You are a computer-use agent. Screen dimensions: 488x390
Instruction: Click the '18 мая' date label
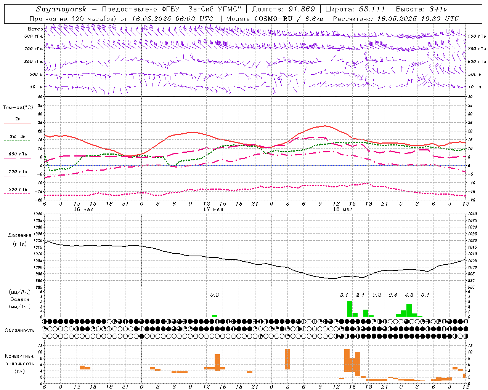click(343, 209)
